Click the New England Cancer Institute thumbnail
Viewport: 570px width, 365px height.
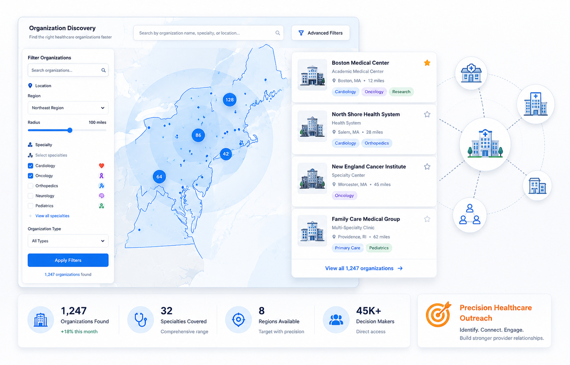tap(312, 179)
